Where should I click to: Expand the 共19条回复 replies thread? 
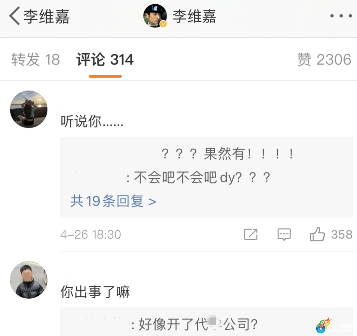click(x=113, y=201)
